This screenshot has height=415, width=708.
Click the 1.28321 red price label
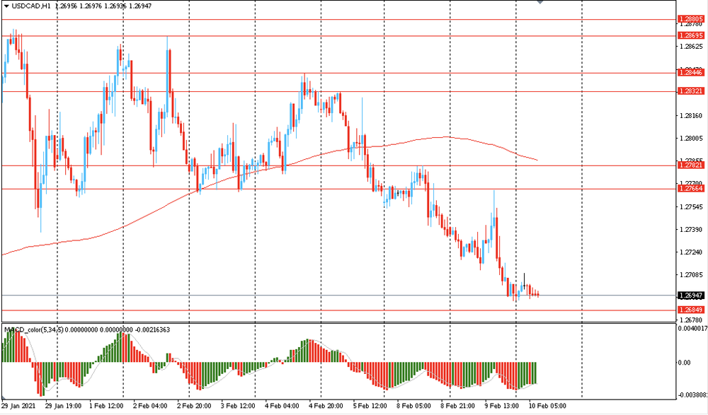coord(690,91)
